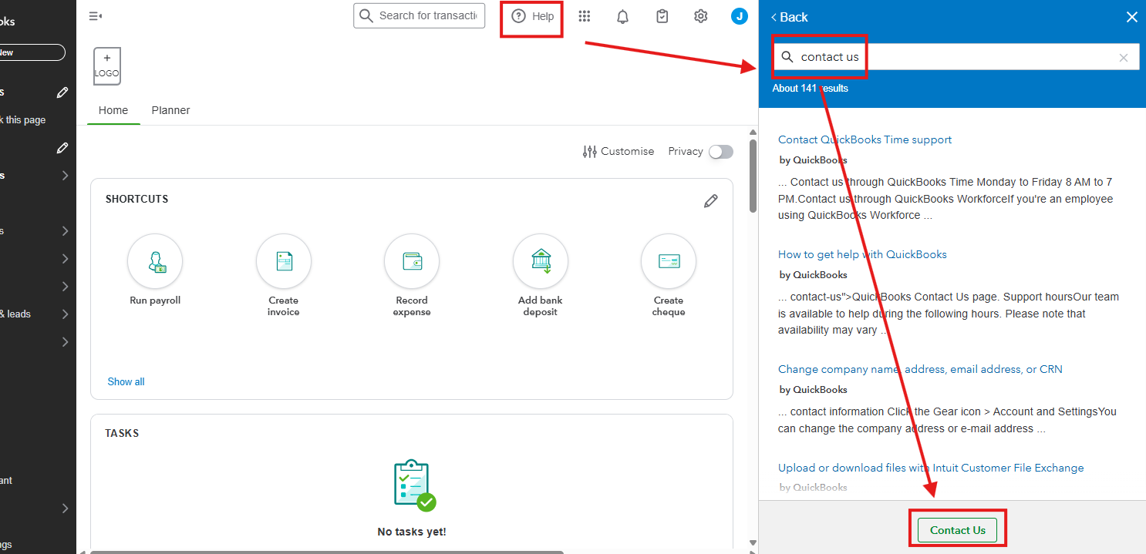Viewport: 1146px width, 554px height.
Task: Click 'Record expense' label
Action: 412,306
